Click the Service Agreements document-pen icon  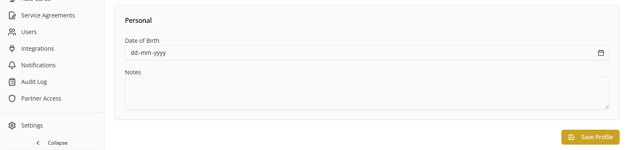12,15
